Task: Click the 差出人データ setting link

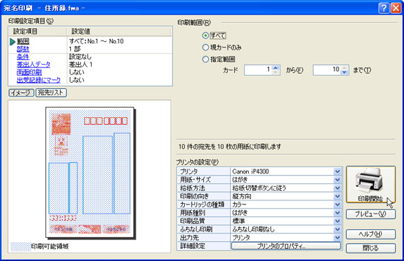Action: [34, 65]
